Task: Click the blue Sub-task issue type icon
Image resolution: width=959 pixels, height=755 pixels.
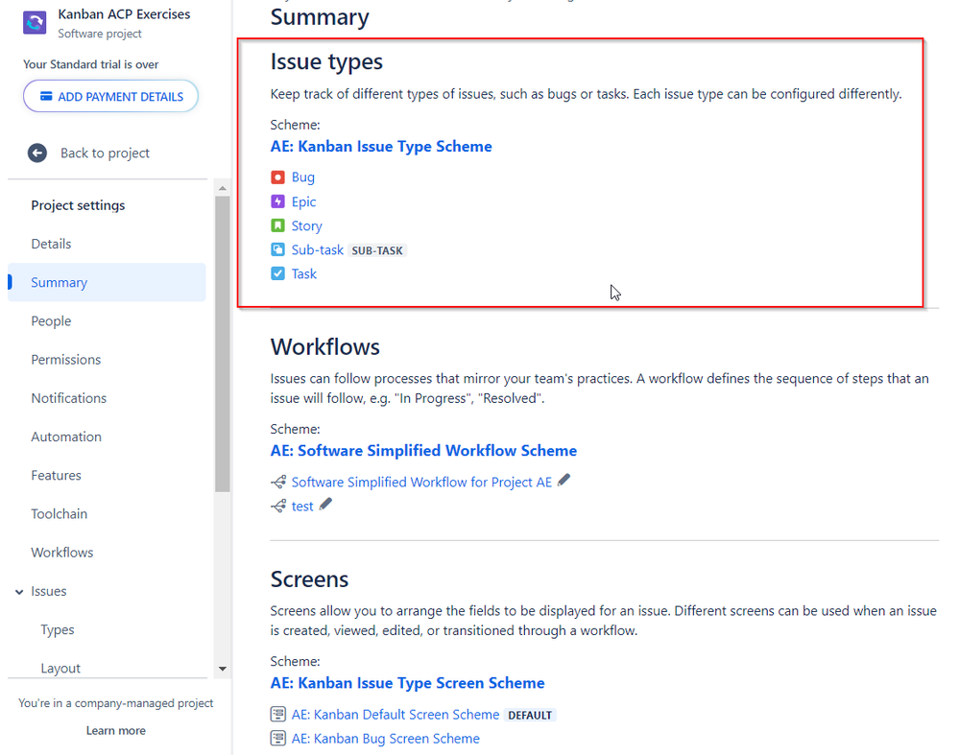Action: click(x=277, y=249)
